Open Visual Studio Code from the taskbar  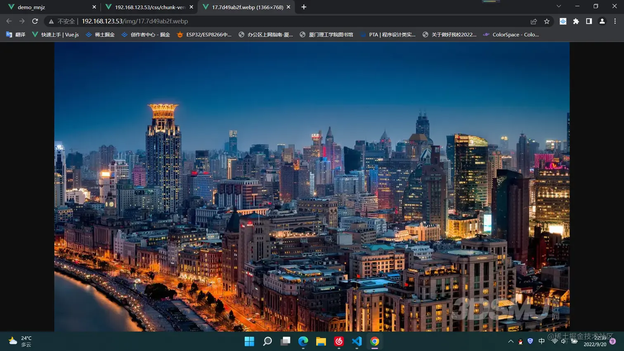coord(357,341)
